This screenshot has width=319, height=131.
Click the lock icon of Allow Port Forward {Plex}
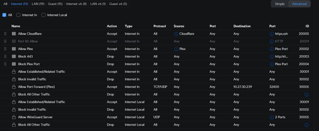pos(14,87)
